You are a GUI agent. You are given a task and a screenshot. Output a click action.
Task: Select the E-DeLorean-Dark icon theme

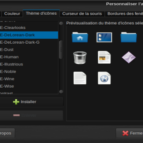click(29, 35)
